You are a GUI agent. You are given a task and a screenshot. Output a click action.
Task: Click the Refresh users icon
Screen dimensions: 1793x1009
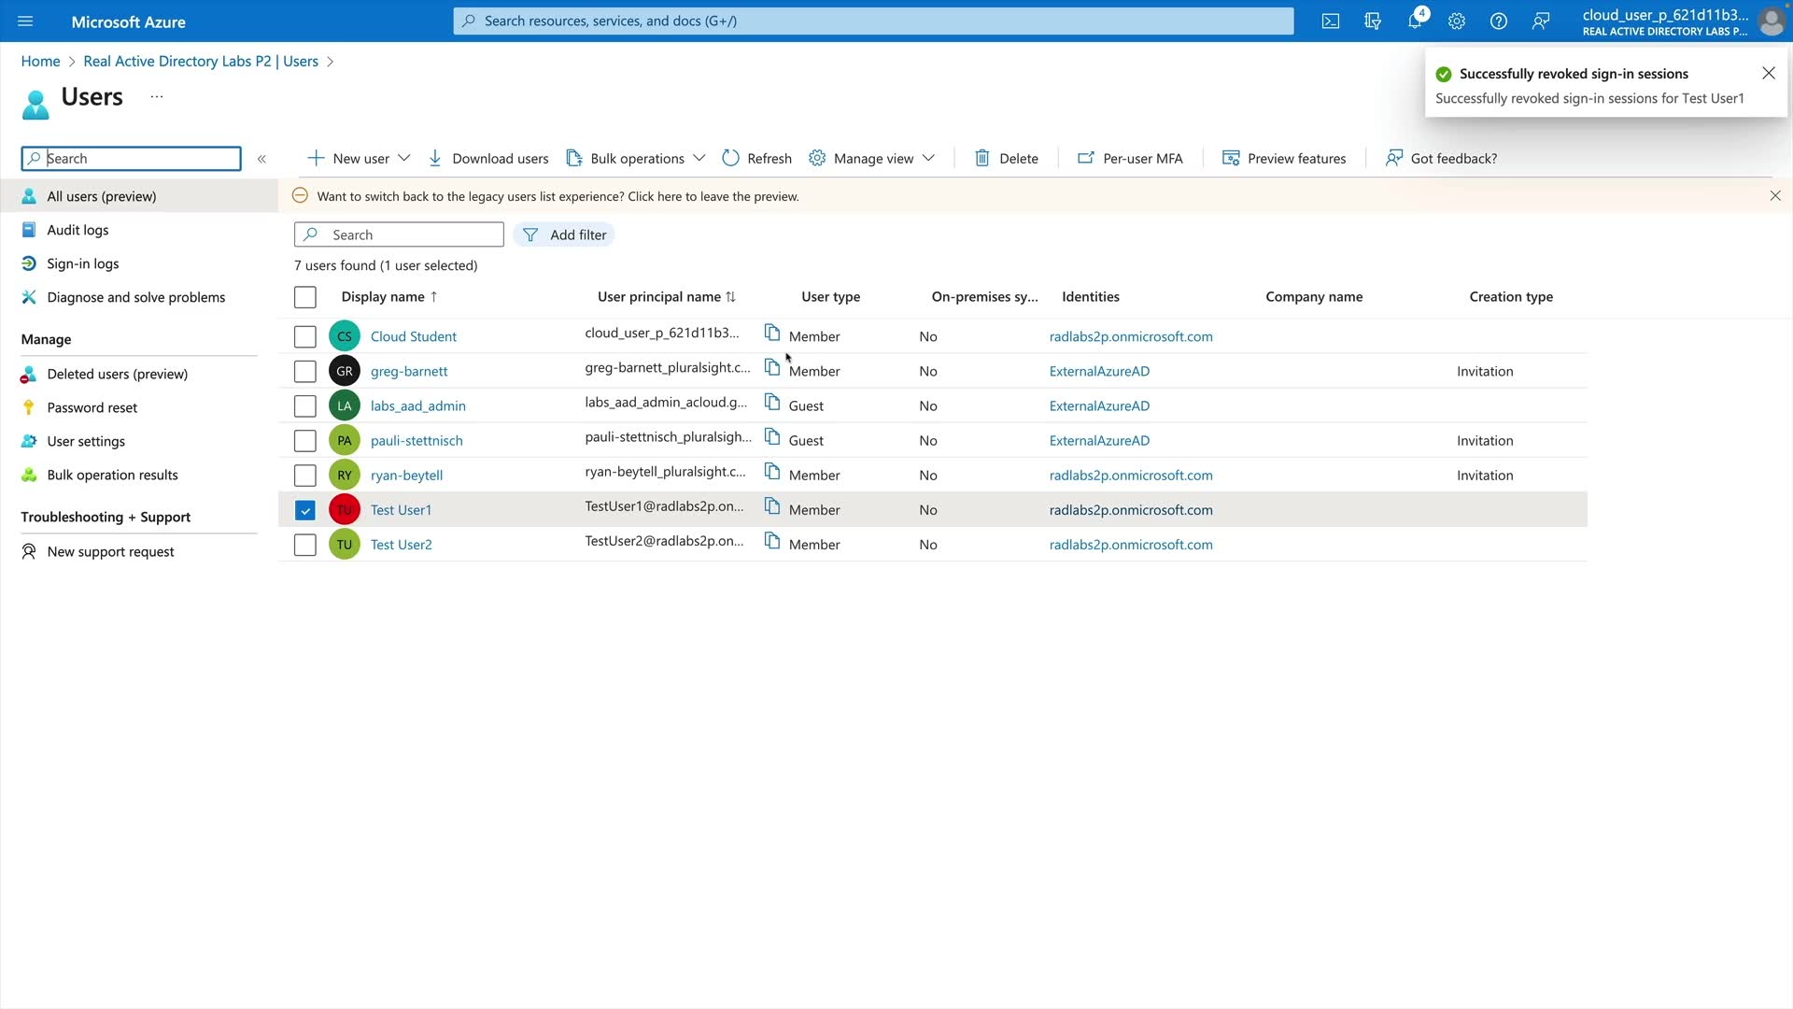730,159
